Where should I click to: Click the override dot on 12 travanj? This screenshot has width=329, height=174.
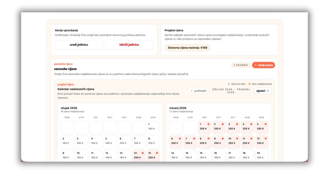pyautogui.click(x=266, y=138)
